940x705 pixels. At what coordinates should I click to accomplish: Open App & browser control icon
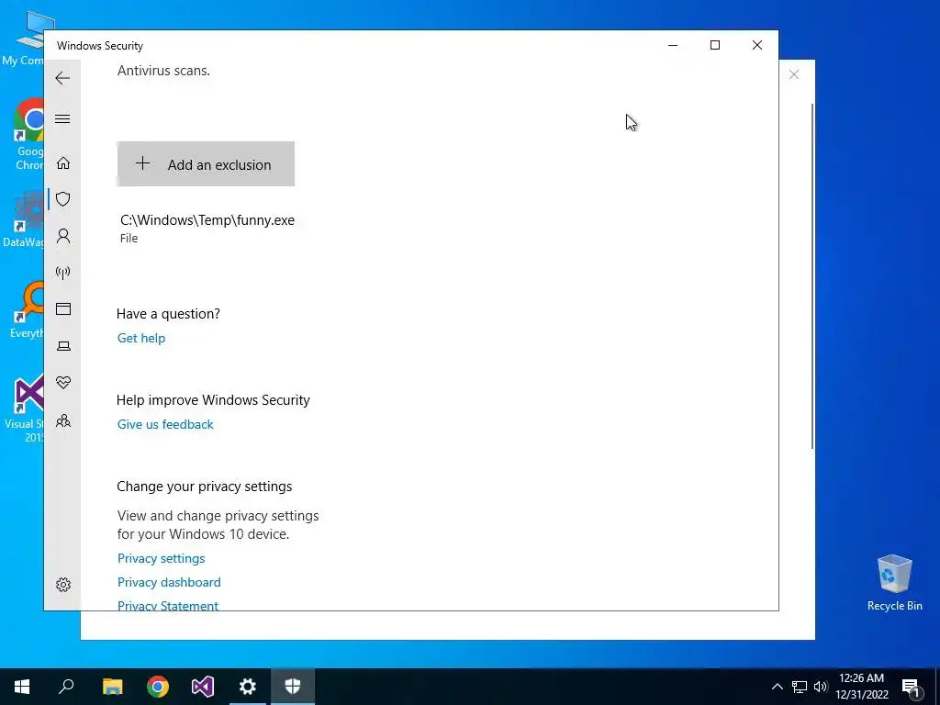[x=63, y=308]
